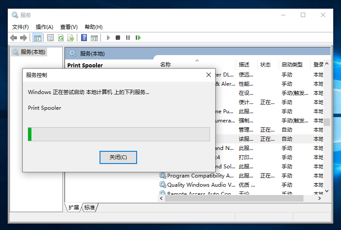This screenshot has height=230, width=341.
Task: Click the 优质 ... description cell
Action: click(x=247, y=185)
